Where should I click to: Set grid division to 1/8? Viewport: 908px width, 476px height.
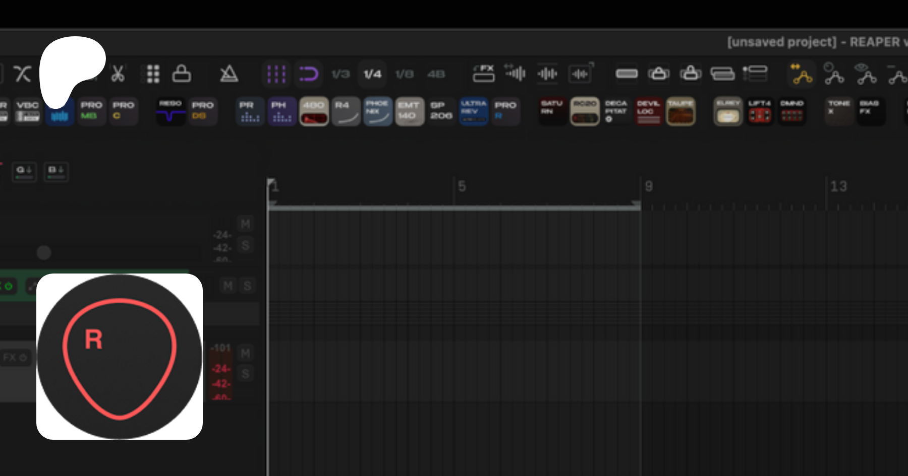pos(404,75)
